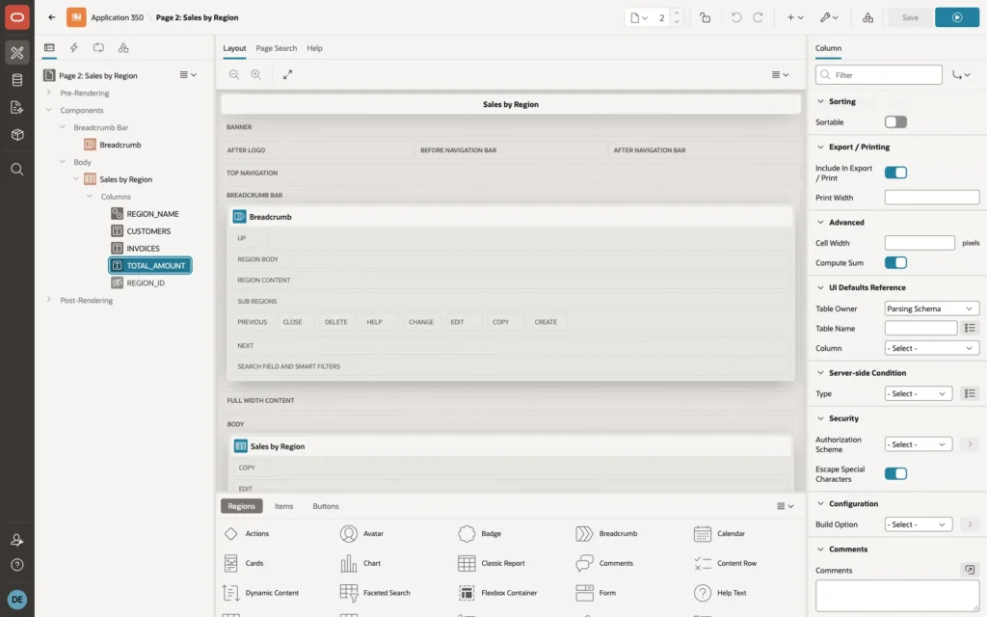This screenshot has height=617, width=987.
Task: Expand the Pre-Rendering tree node
Action: (x=49, y=93)
